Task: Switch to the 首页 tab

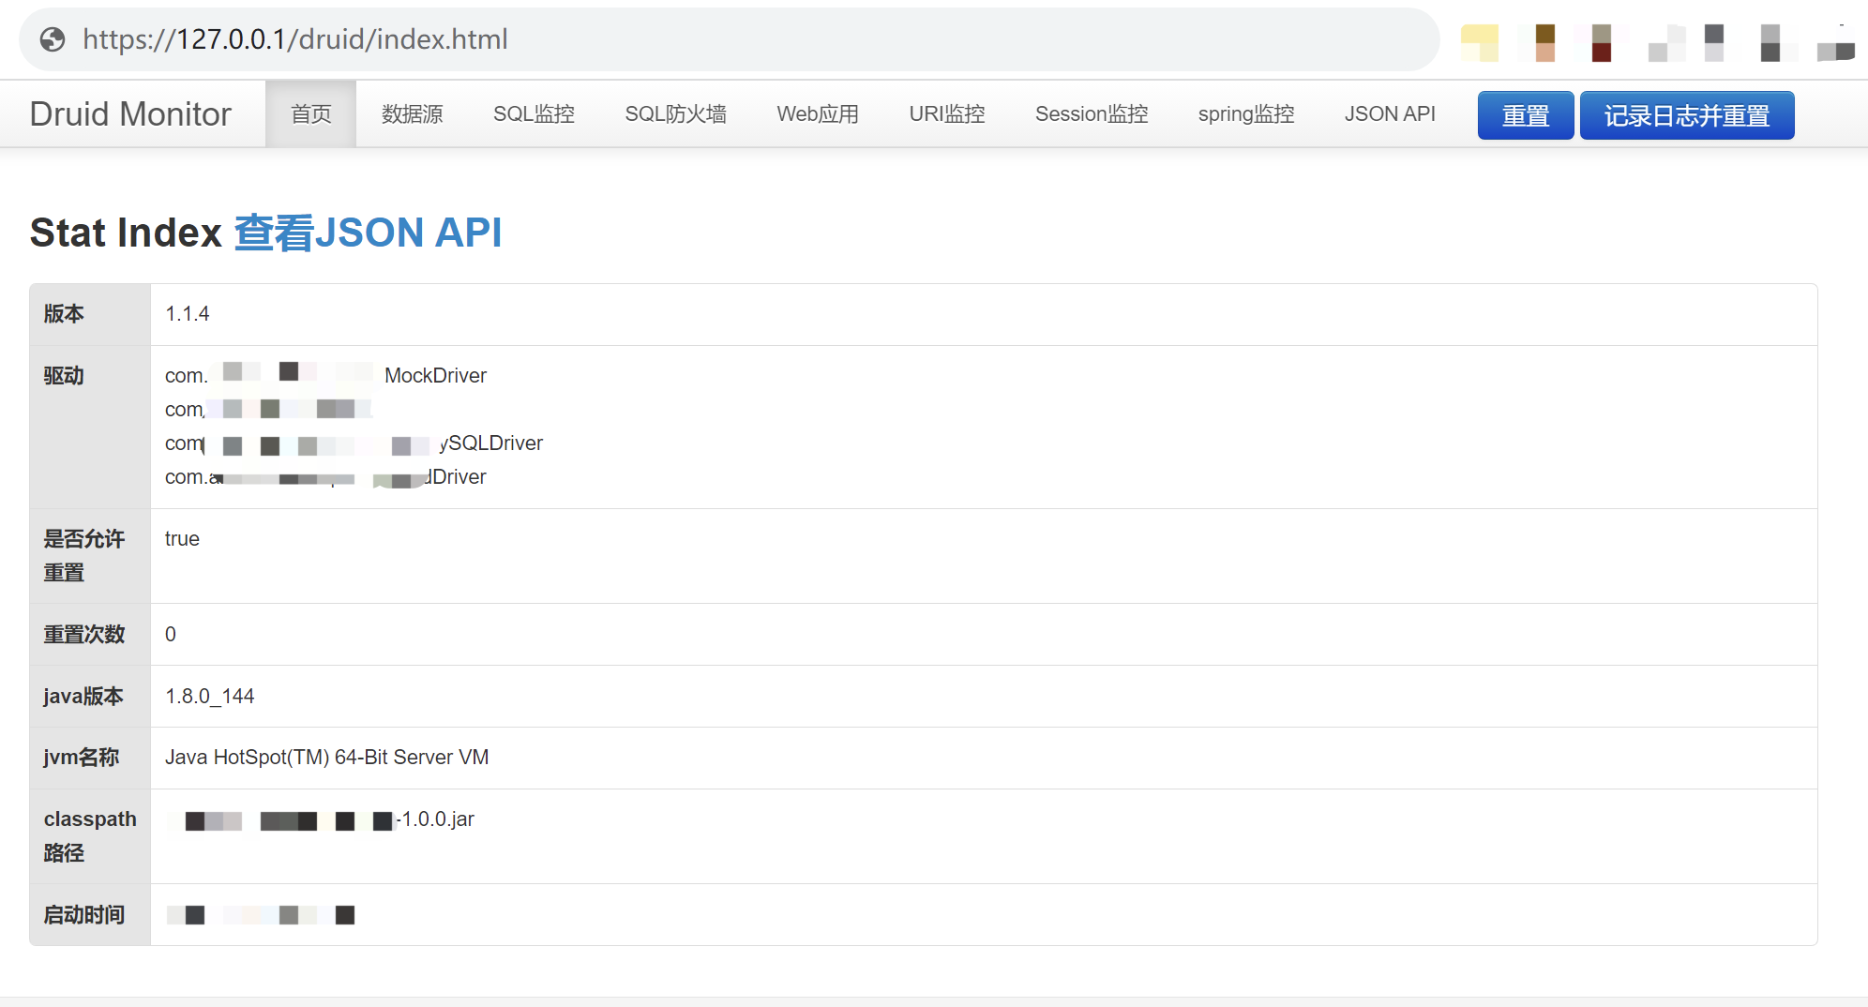Action: pos(310,114)
